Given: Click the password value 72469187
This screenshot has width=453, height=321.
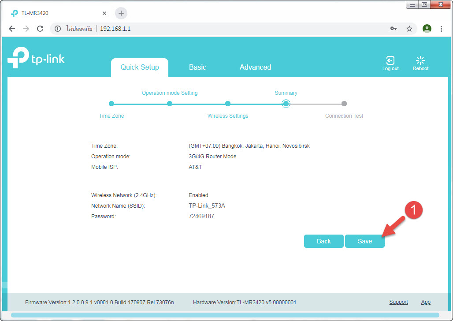Looking at the screenshot, I should (x=201, y=216).
